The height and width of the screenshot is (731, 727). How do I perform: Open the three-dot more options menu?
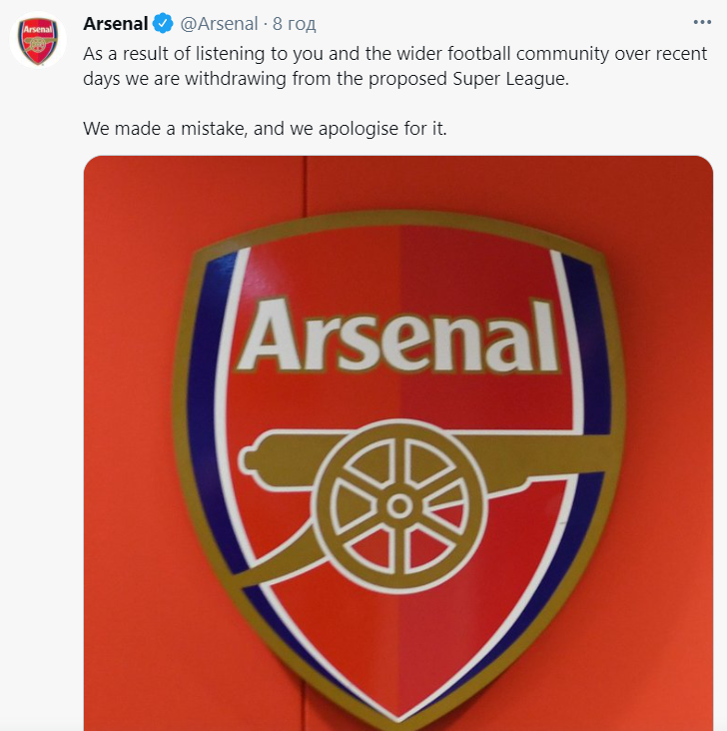[702, 22]
